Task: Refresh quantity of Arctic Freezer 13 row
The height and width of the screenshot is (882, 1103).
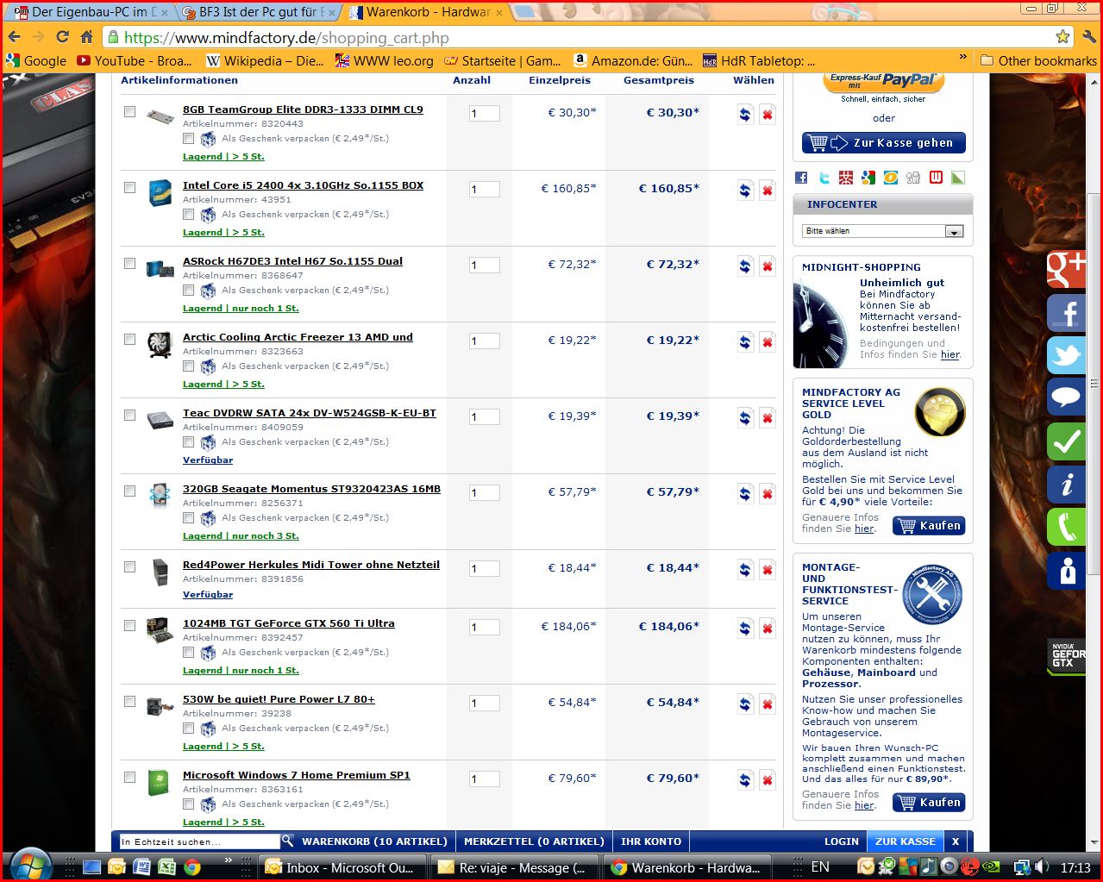Action: 745,341
